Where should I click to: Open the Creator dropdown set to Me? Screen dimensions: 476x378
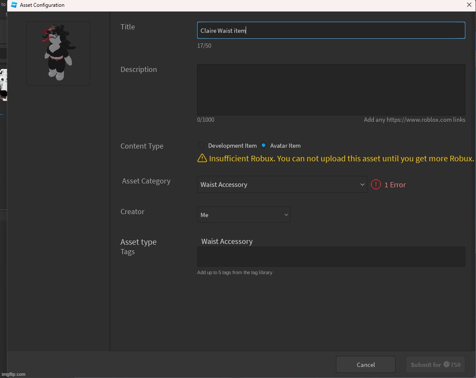coord(244,215)
